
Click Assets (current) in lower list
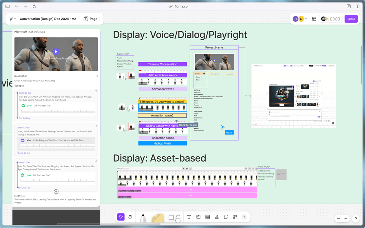pyautogui.click(x=264, y=171)
